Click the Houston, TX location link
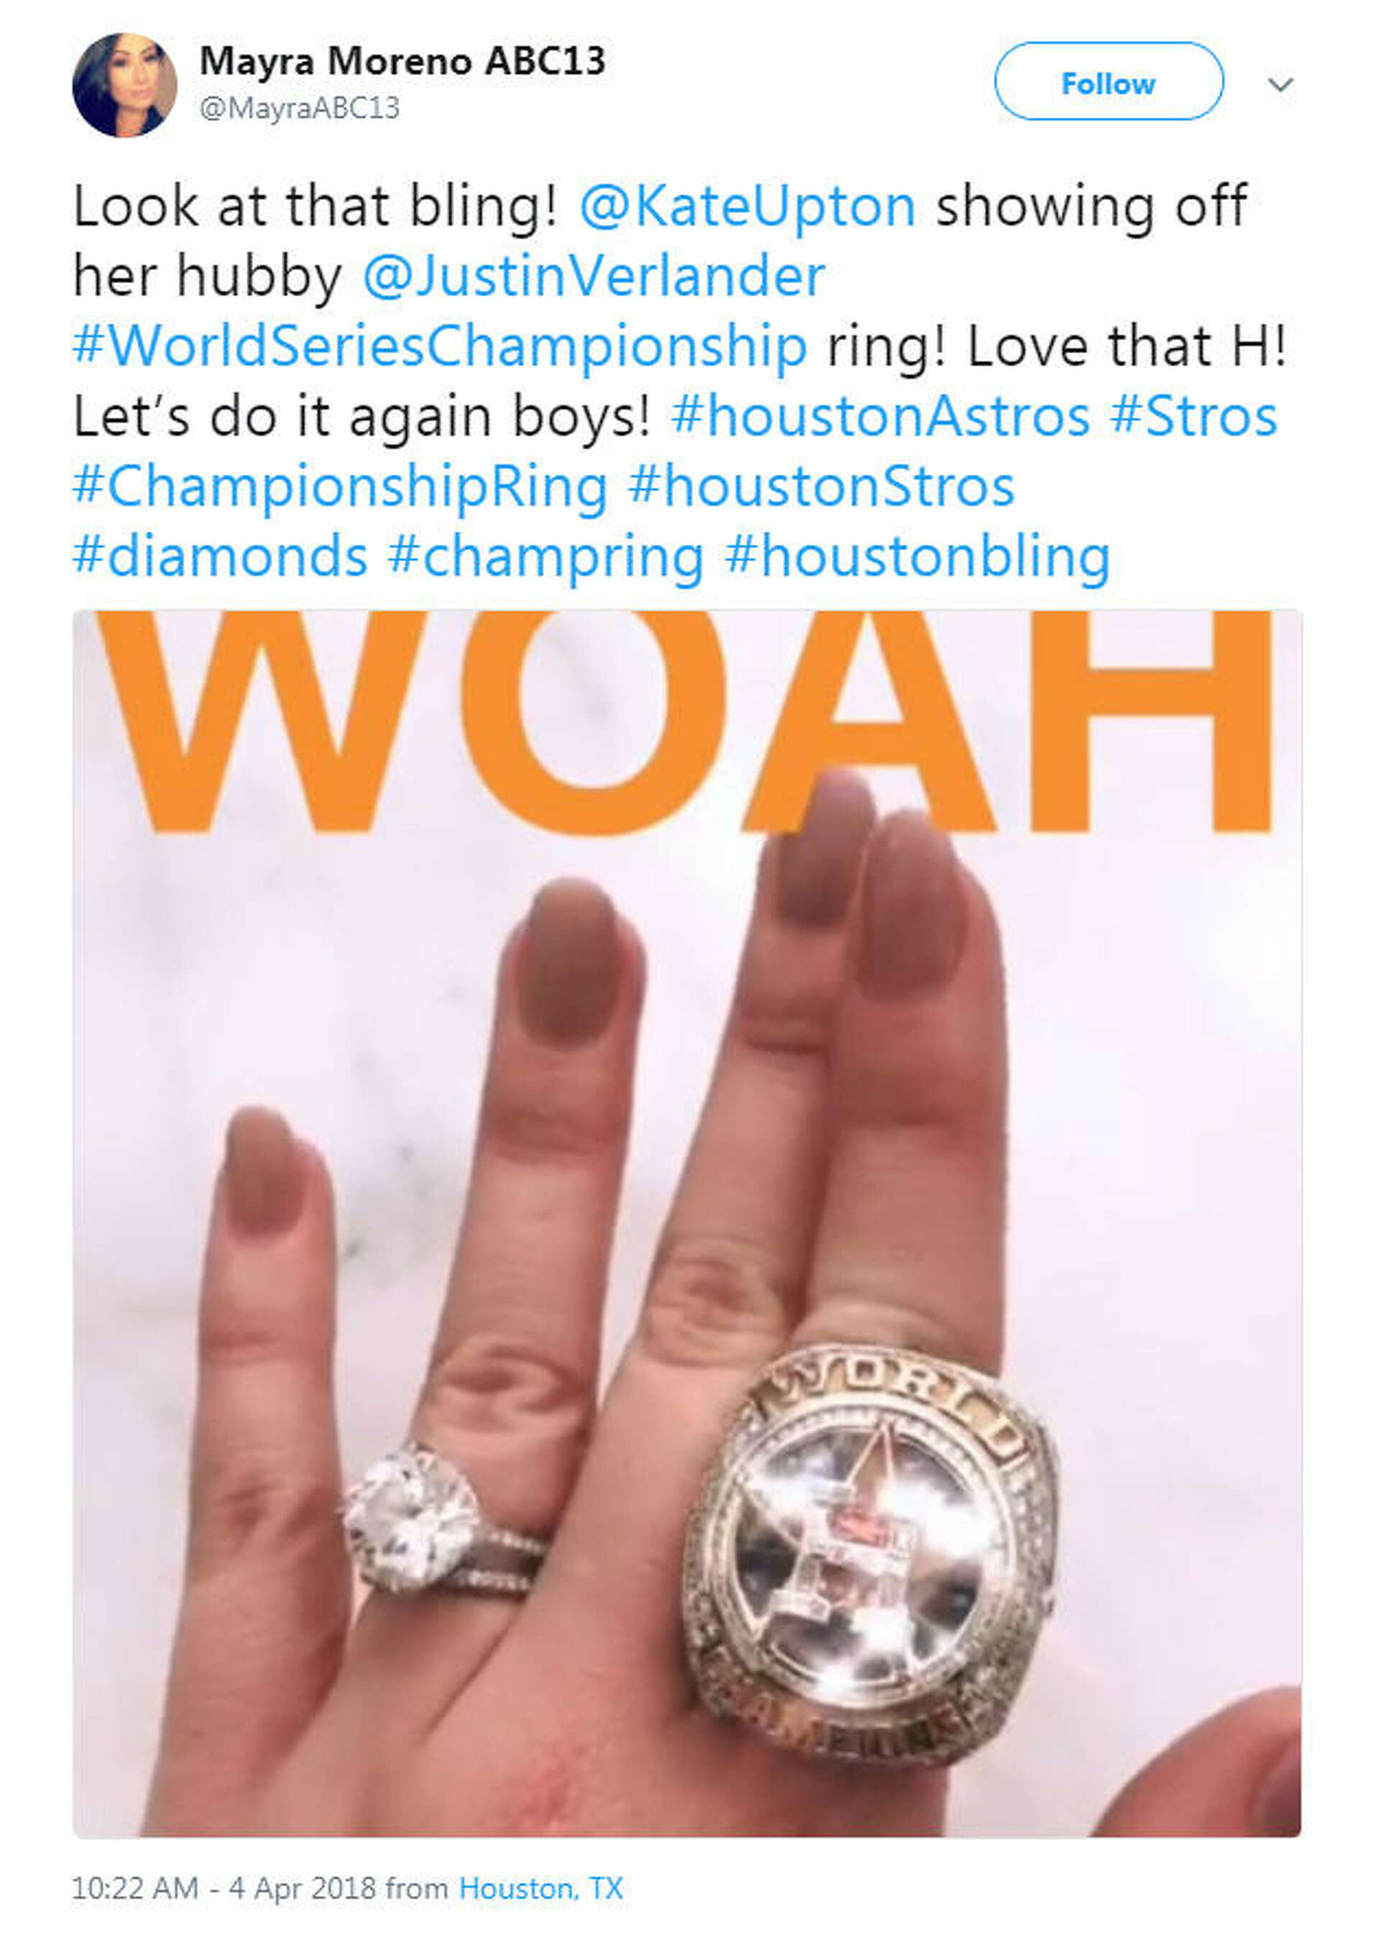 coord(540,1889)
